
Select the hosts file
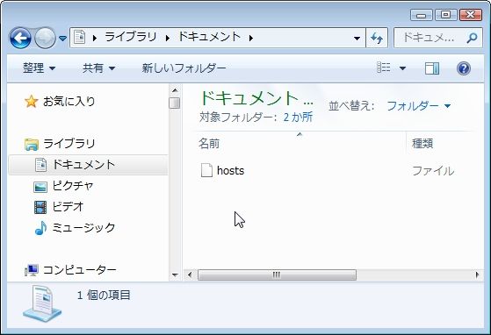pyautogui.click(x=230, y=171)
